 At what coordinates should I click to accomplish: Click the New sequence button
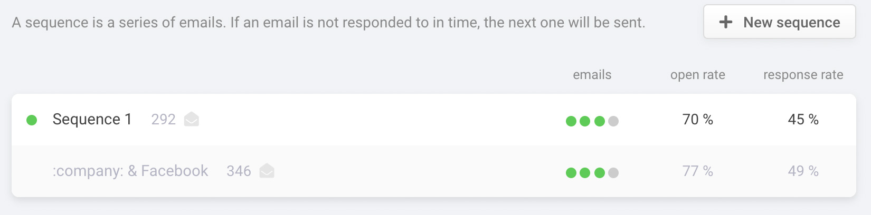click(x=779, y=22)
